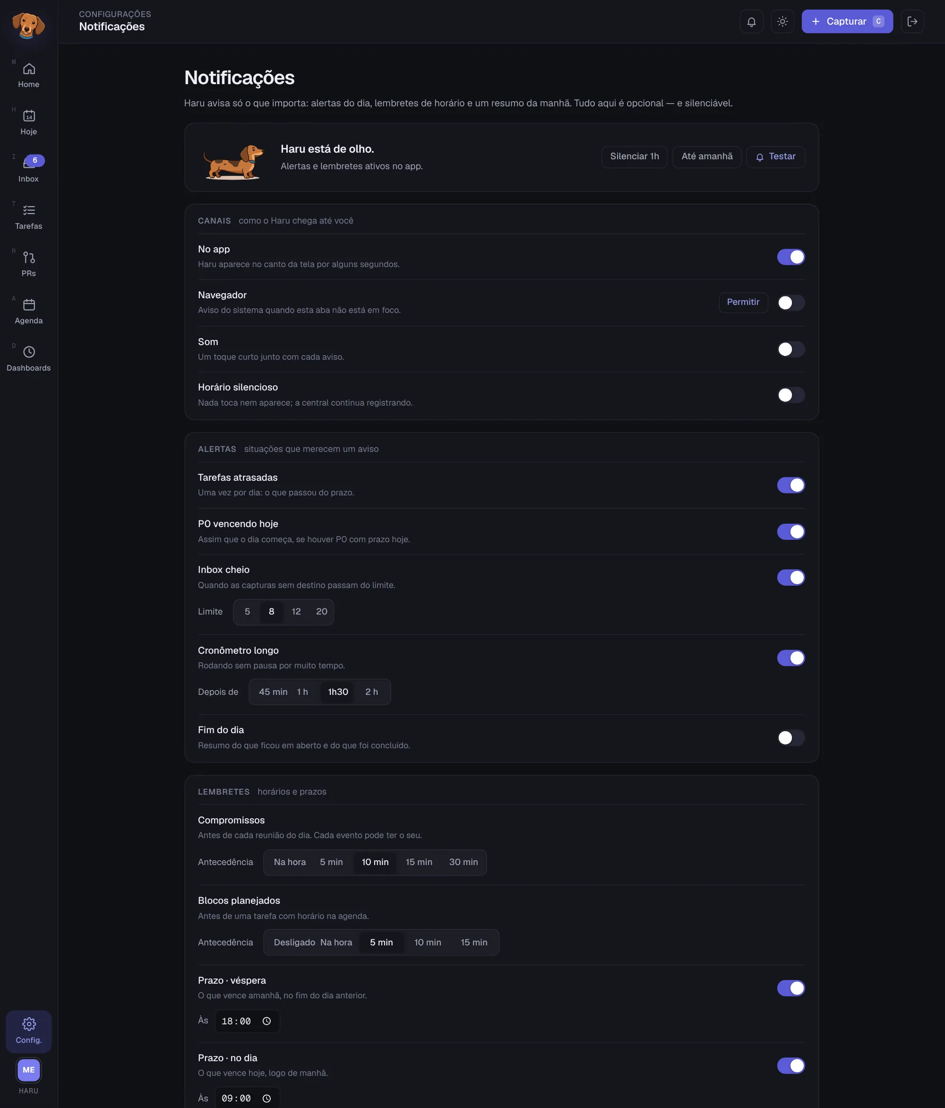The height and width of the screenshot is (1108, 945).
Task: Set Inbox Limite to 20
Action: click(321, 612)
